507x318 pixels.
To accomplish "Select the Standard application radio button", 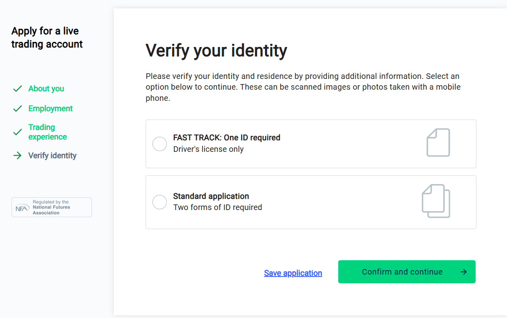I will point(160,202).
